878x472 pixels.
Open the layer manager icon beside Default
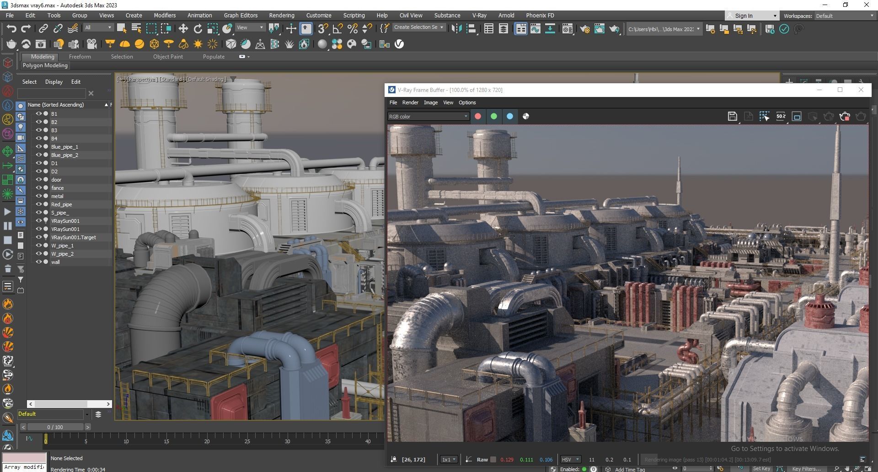pos(98,414)
